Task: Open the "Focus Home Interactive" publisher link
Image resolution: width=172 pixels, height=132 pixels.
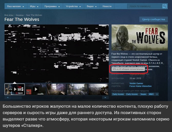Action: coord(140,86)
